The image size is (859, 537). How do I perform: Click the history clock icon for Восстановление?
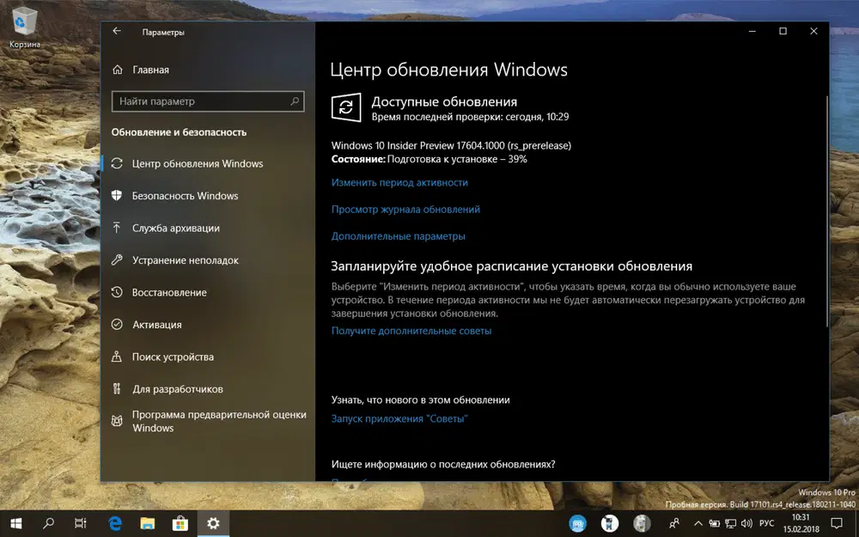pos(117,292)
